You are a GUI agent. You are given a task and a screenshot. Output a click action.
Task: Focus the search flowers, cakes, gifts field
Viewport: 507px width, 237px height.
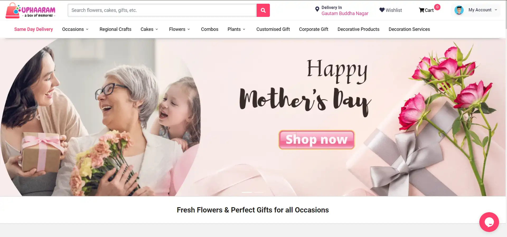[x=162, y=10]
